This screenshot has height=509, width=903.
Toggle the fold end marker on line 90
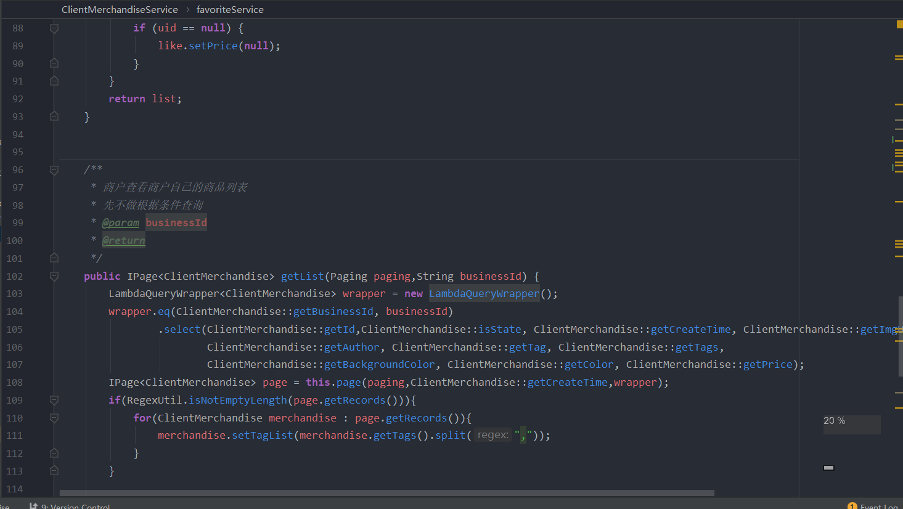point(54,63)
